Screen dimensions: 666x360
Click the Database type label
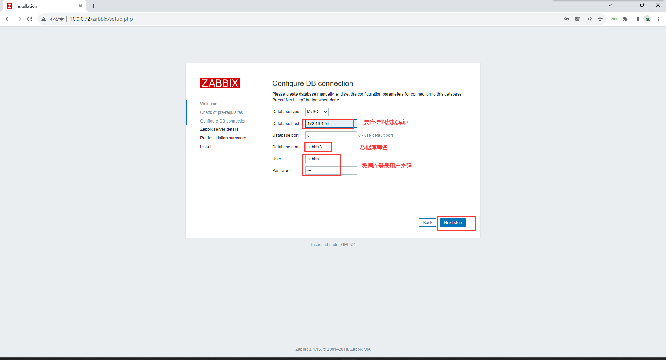point(285,112)
